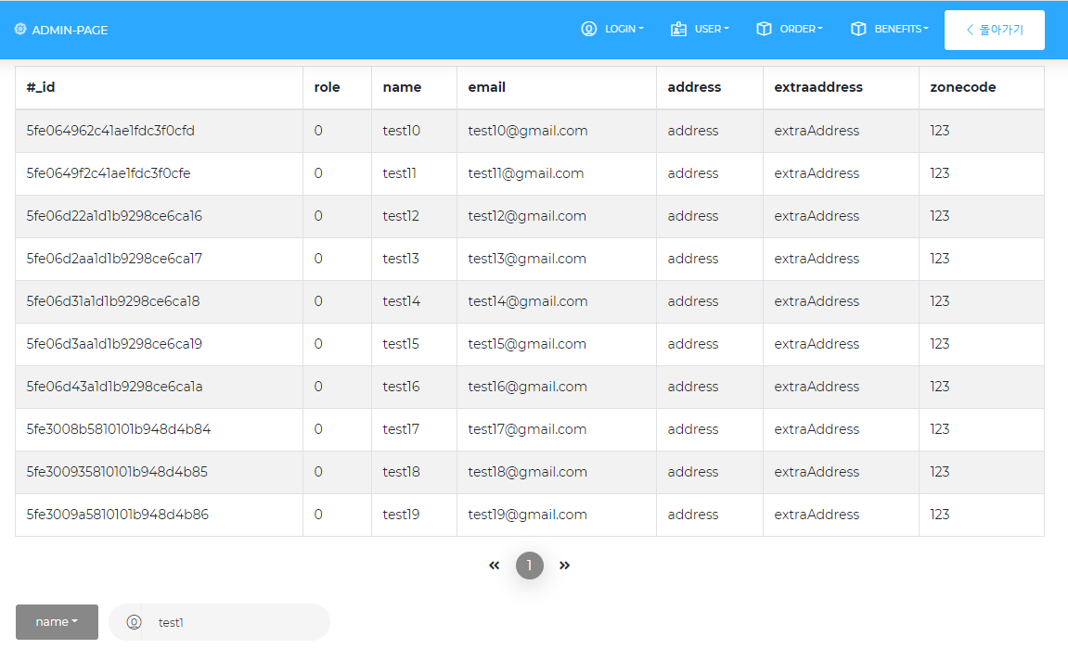
Task: Click the gear icon next to ADMIN-PAGE
Action: 19,29
